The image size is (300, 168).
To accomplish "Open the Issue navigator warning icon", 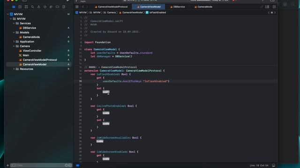I will 38,7.
